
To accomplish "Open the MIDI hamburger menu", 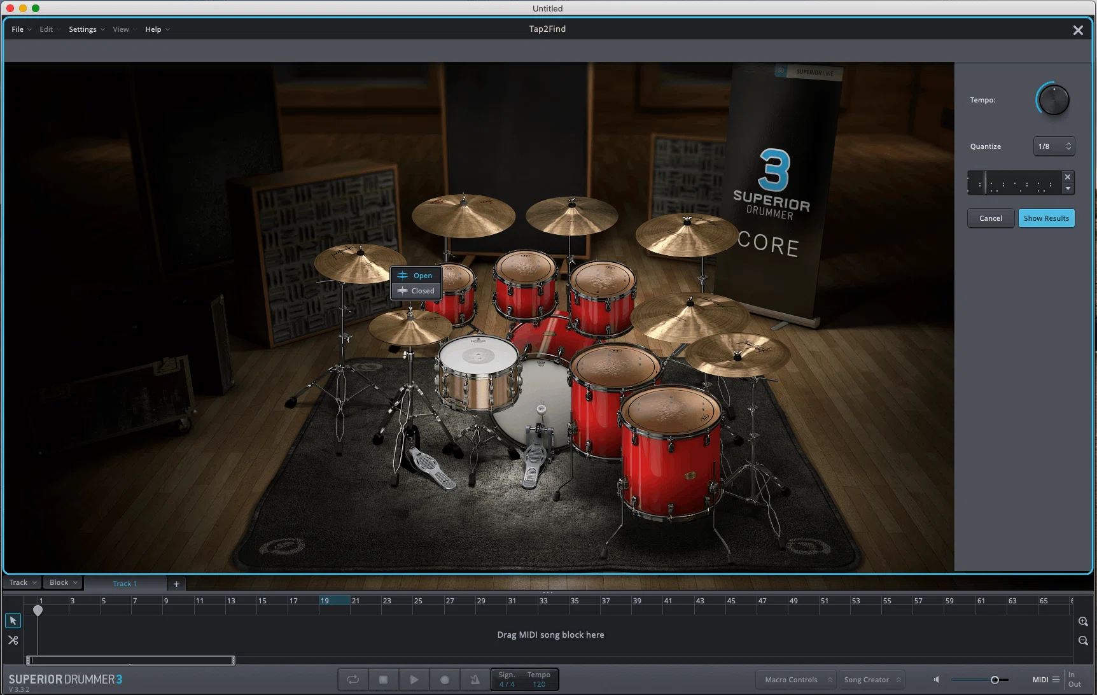I will 1056,680.
